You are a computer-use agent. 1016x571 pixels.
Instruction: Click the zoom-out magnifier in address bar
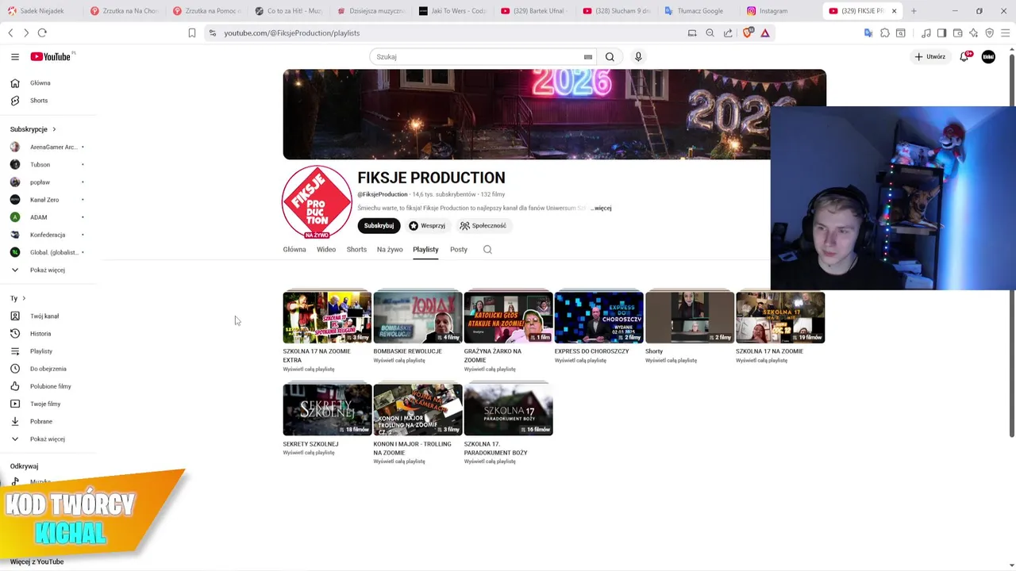pos(710,33)
